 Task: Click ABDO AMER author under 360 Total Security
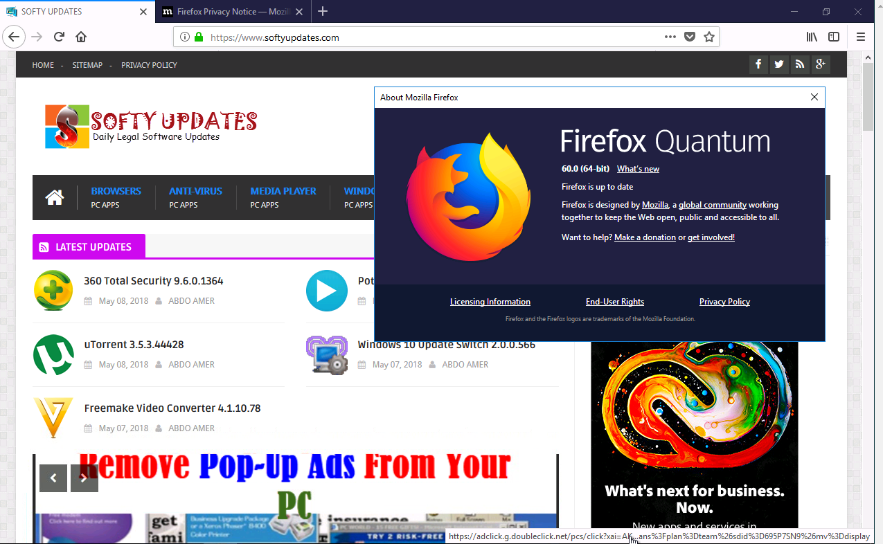pos(191,301)
